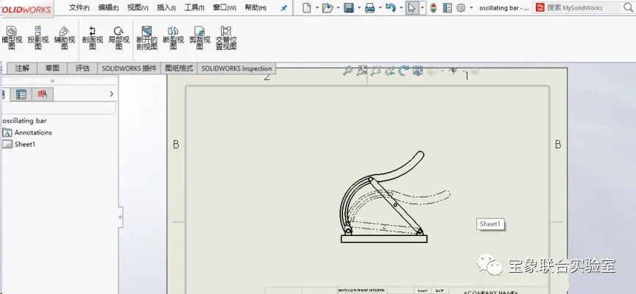This screenshot has height=294, width=636.
Task: Select Annotations in the feature tree
Action: 27,132
